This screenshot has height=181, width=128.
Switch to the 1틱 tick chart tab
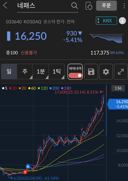click(57, 71)
